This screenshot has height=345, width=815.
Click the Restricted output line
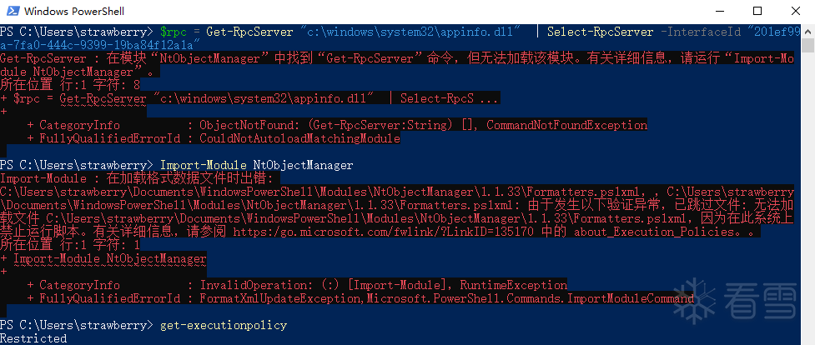point(34,338)
